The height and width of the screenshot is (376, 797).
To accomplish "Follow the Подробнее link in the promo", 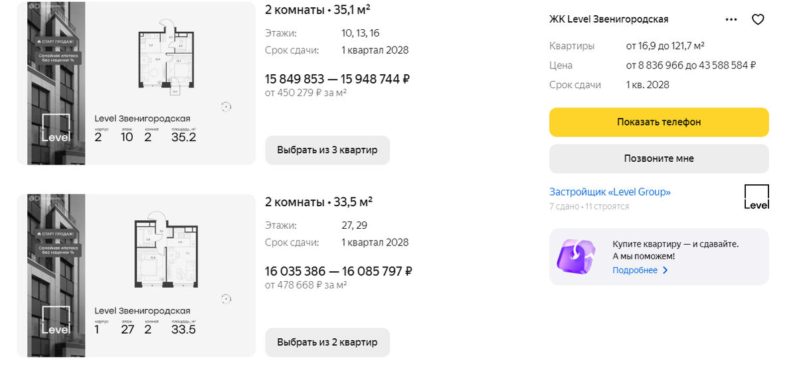I will click(x=635, y=270).
